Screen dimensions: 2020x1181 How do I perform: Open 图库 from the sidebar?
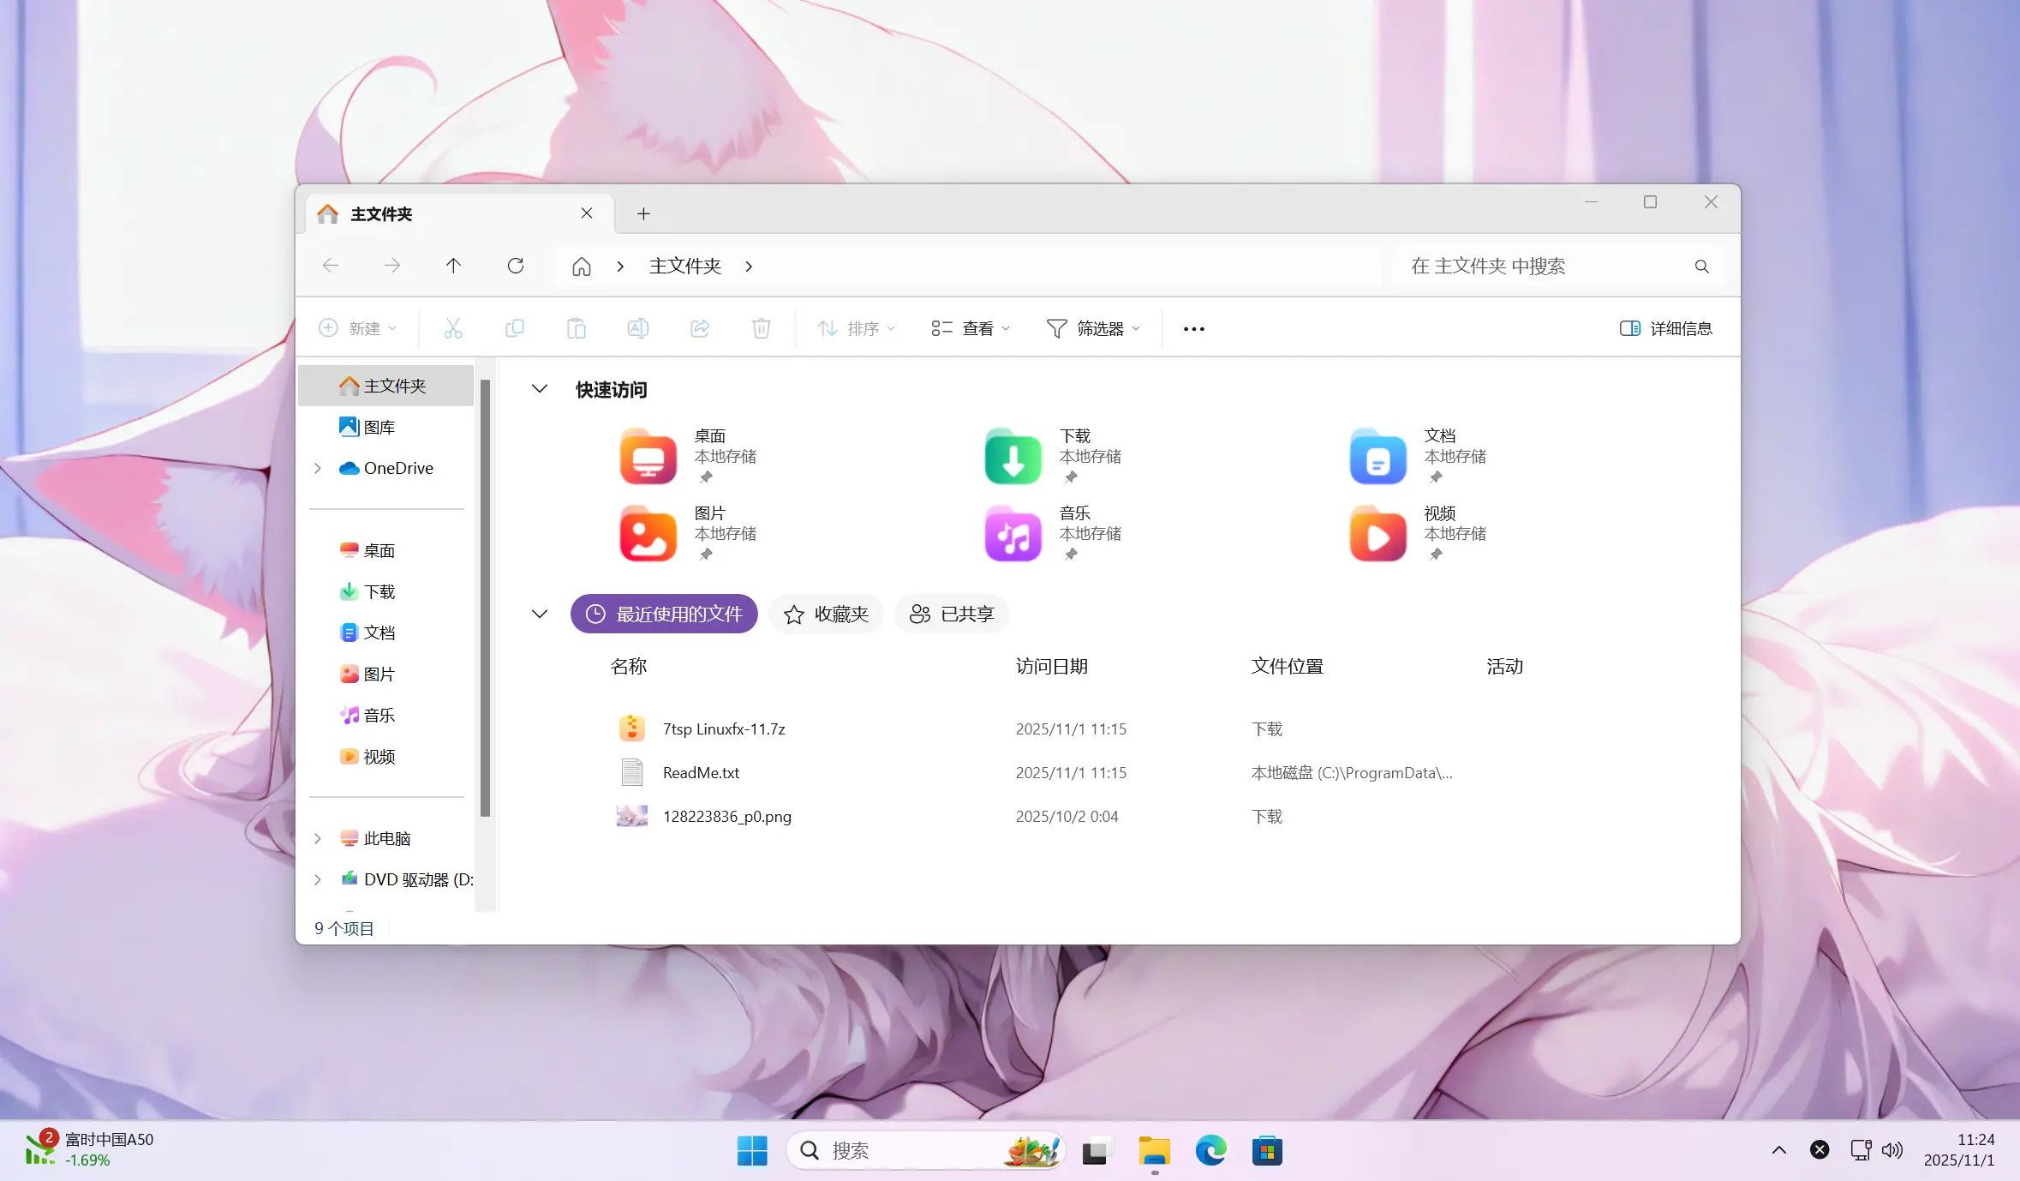click(378, 426)
